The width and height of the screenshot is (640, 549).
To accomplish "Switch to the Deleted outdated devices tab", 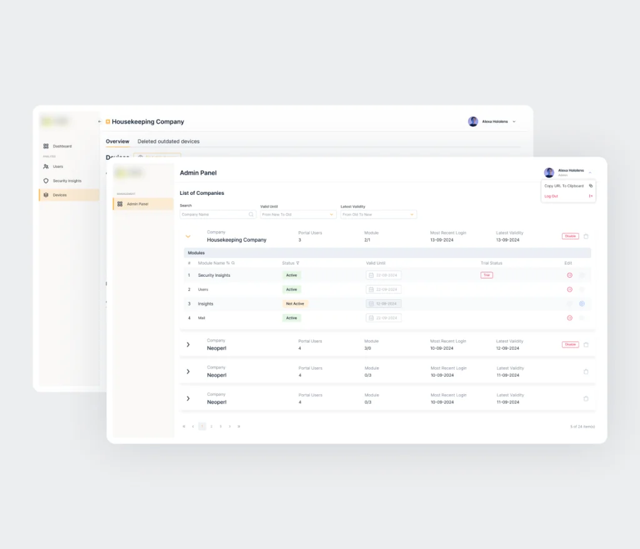I will [x=169, y=142].
